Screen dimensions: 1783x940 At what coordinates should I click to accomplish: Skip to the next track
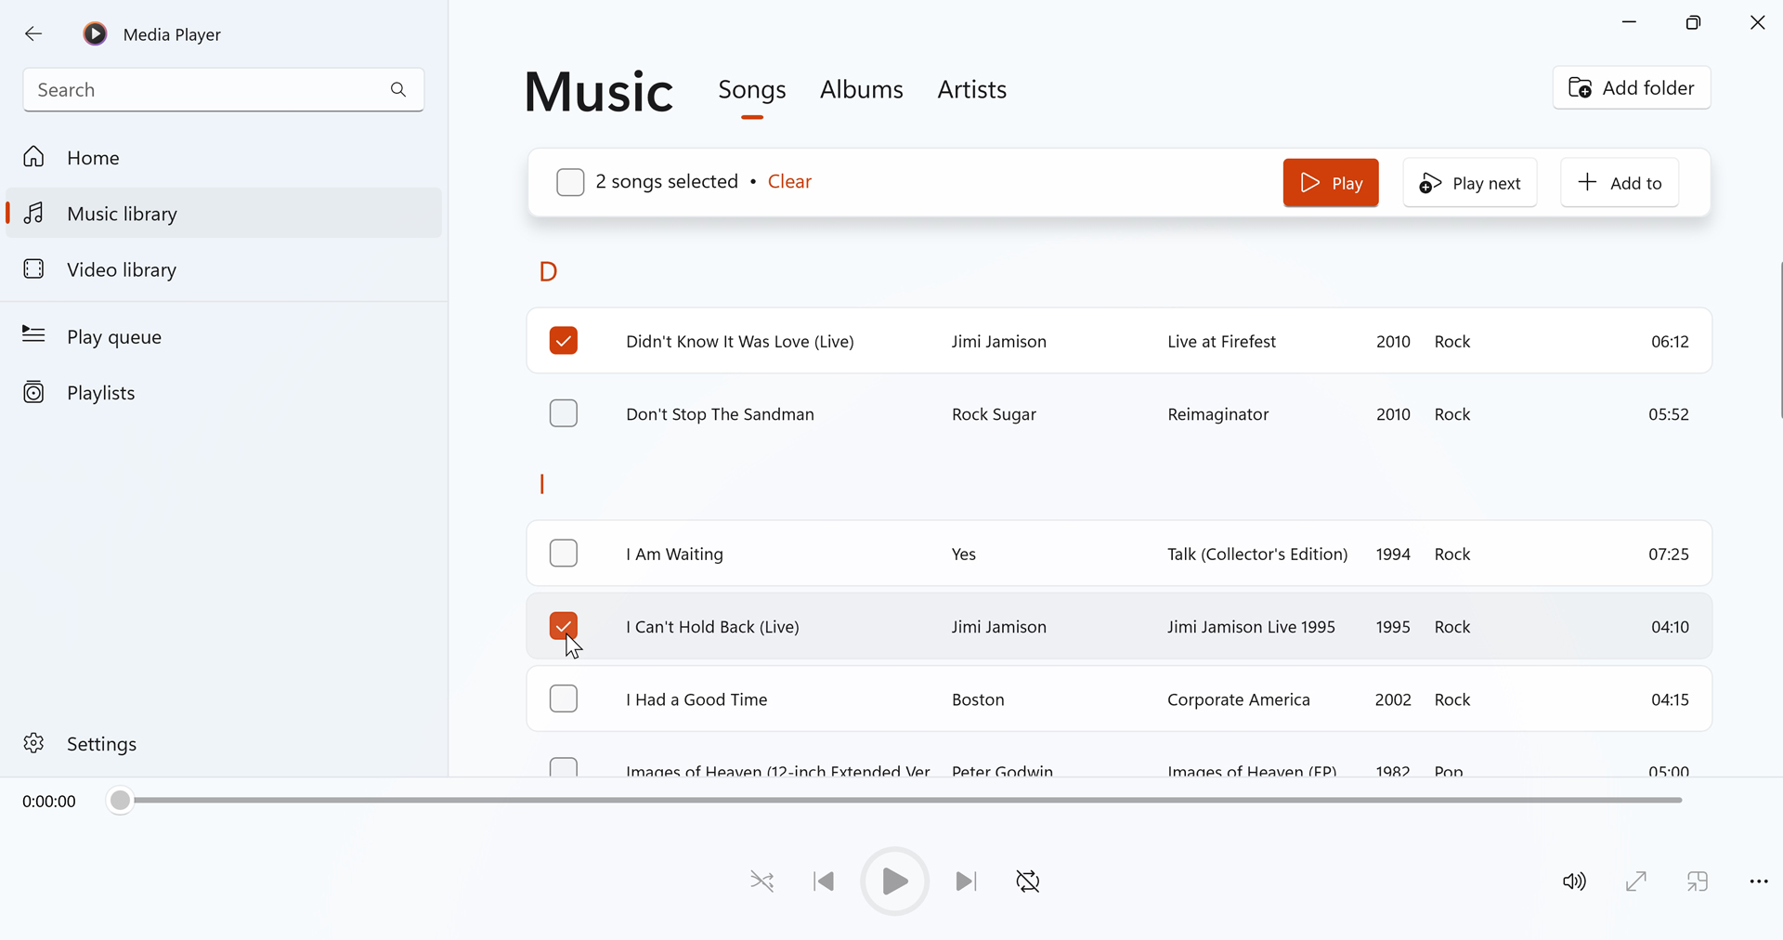click(x=966, y=881)
